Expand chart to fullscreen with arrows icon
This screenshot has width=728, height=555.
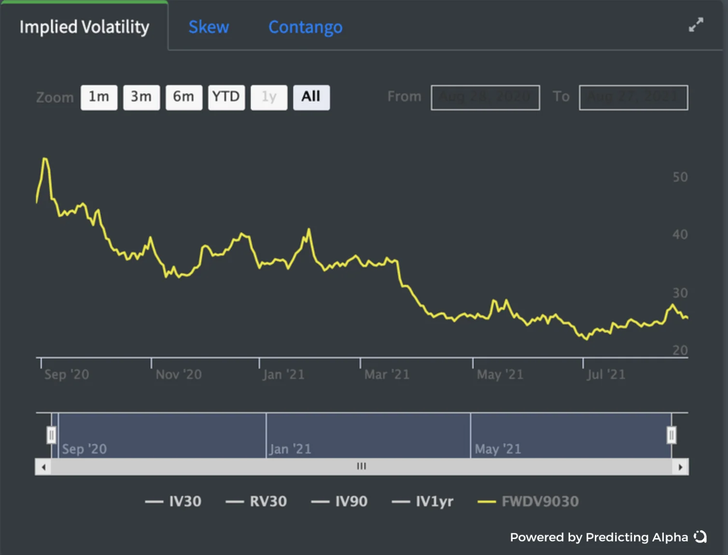[x=696, y=25]
